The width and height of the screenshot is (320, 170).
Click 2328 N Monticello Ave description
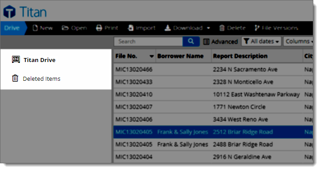pyautogui.click(x=243, y=82)
